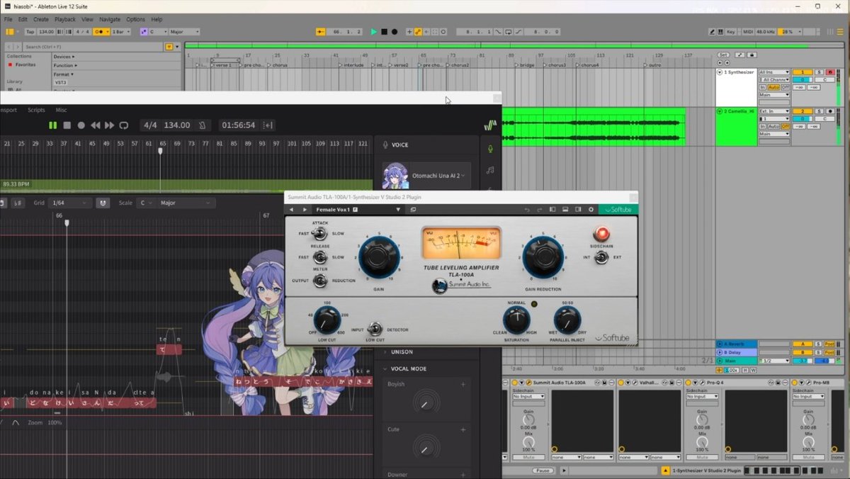Go to next preset in TLA-100A plugin
This screenshot has width=850, height=479.
[x=305, y=210]
